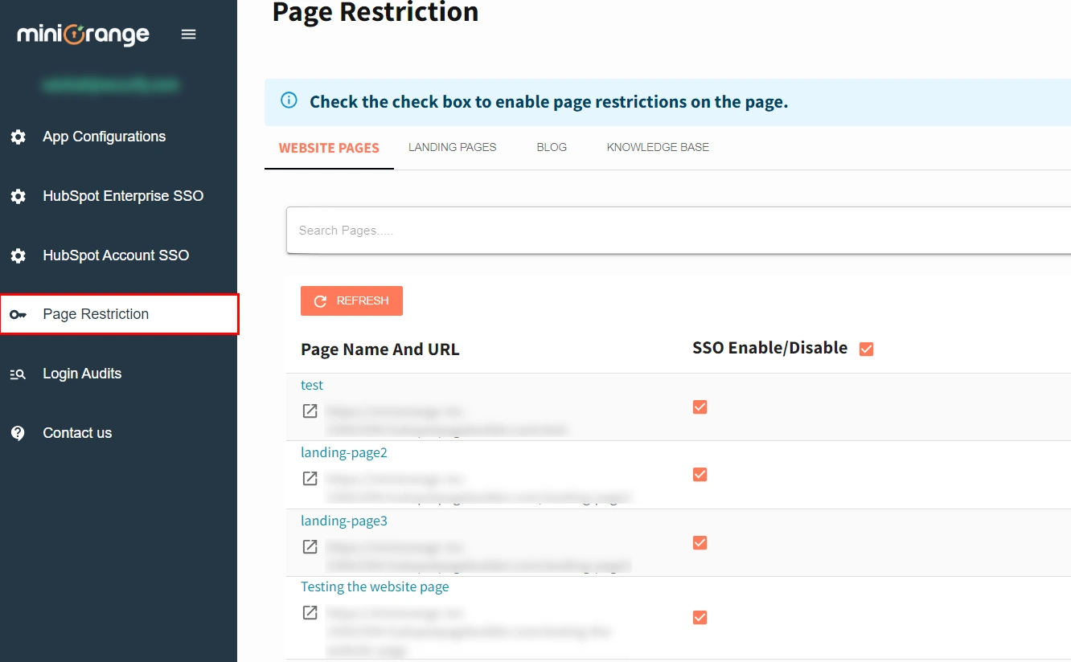Click the Page Restriction heading

tap(375, 12)
